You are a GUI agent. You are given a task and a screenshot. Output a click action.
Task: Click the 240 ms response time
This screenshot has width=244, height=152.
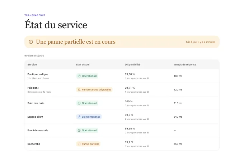178,117
